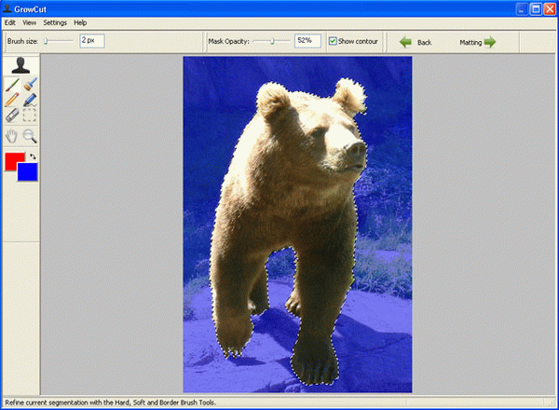The width and height of the screenshot is (559, 410).
Task: Open the Edit menu
Action: (x=10, y=21)
